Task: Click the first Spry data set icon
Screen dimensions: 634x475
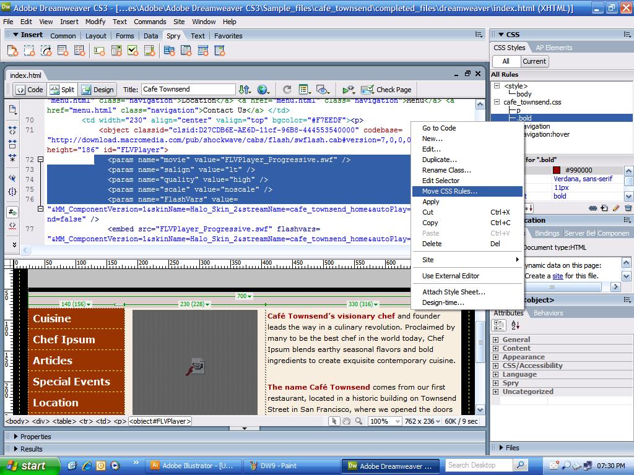Action: (12, 51)
